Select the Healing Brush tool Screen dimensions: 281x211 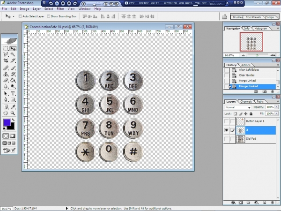tap(6, 68)
